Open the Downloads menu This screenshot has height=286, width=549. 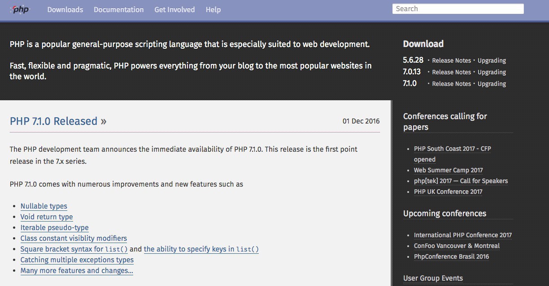pyautogui.click(x=65, y=9)
